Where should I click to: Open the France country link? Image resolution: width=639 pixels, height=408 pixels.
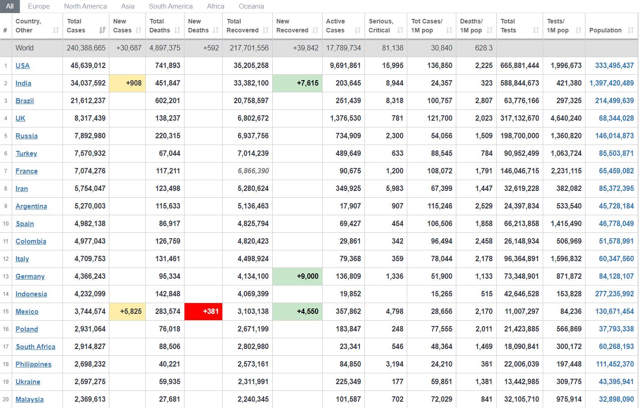[x=27, y=171]
